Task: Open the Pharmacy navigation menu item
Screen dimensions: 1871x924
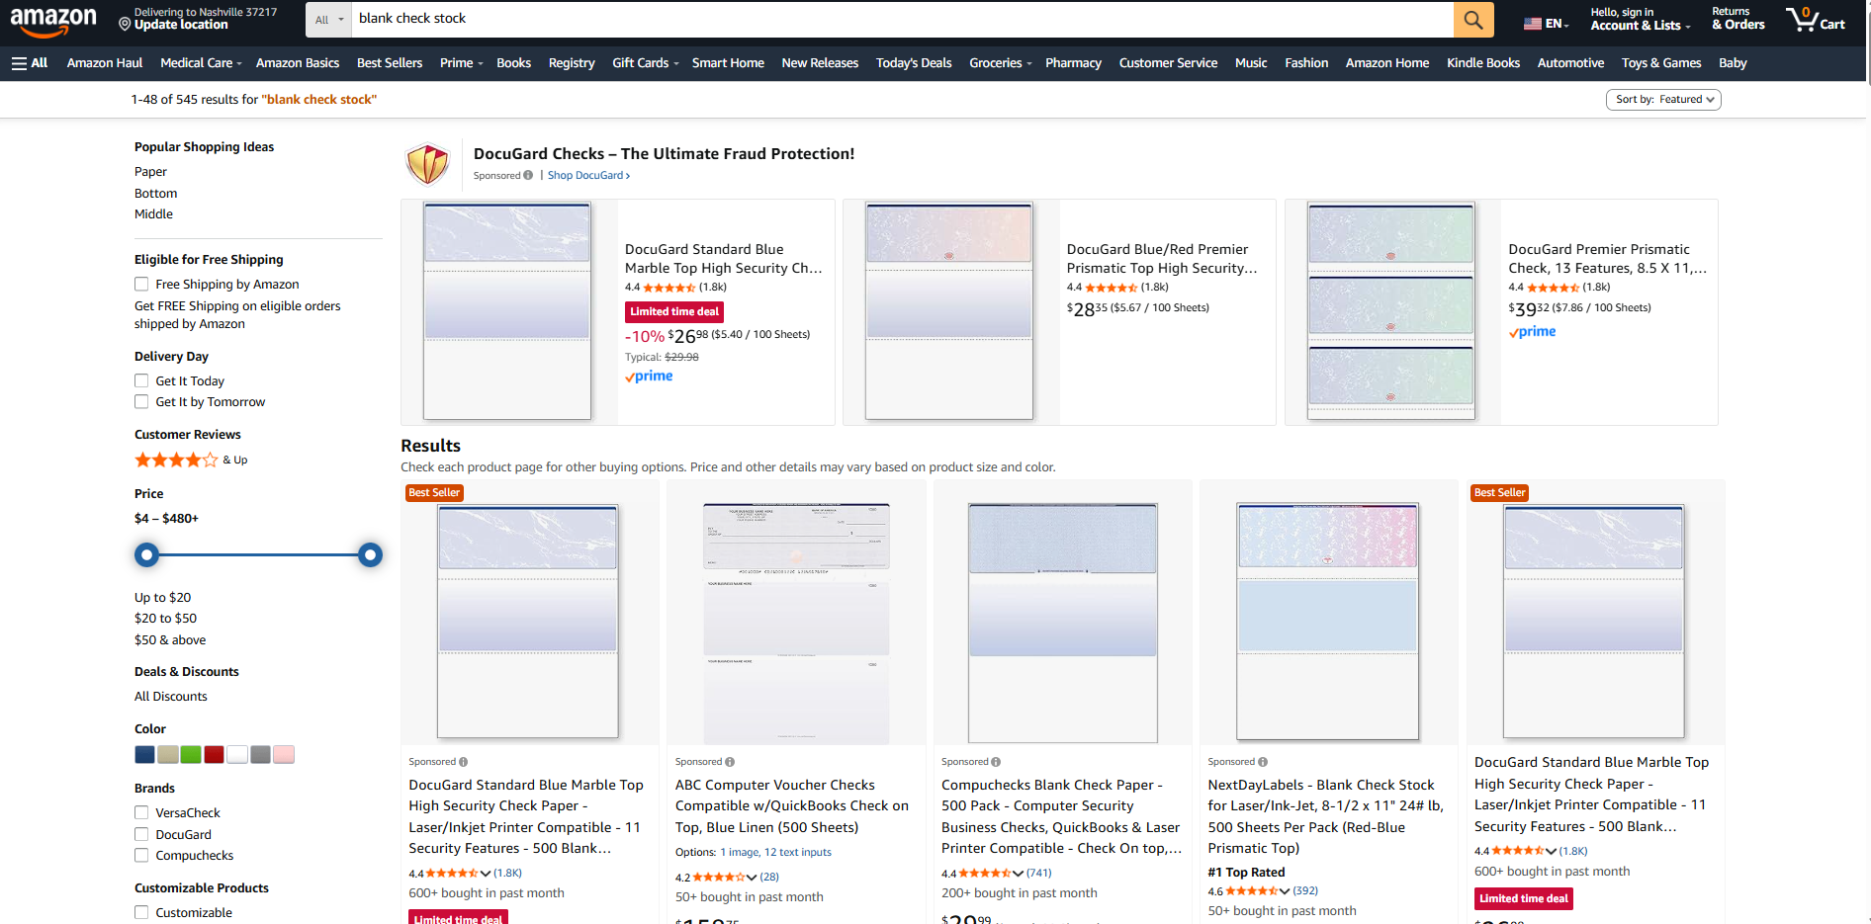Action: pos(1073,62)
